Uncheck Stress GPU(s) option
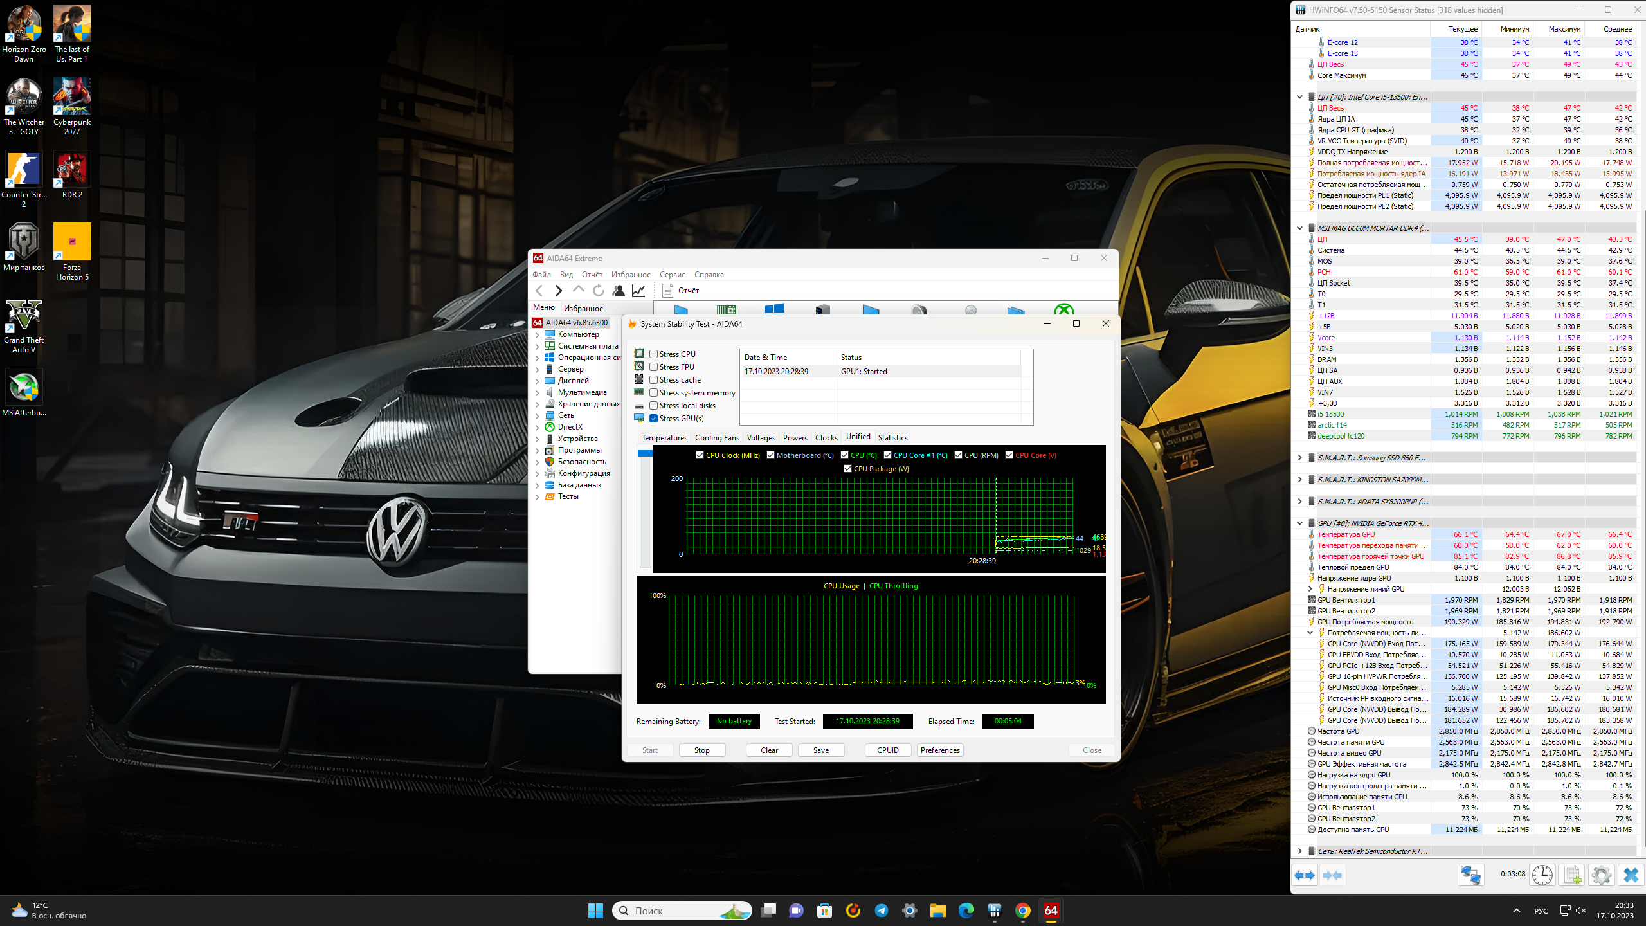This screenshot has width=1646, height=926. [653, 419]
